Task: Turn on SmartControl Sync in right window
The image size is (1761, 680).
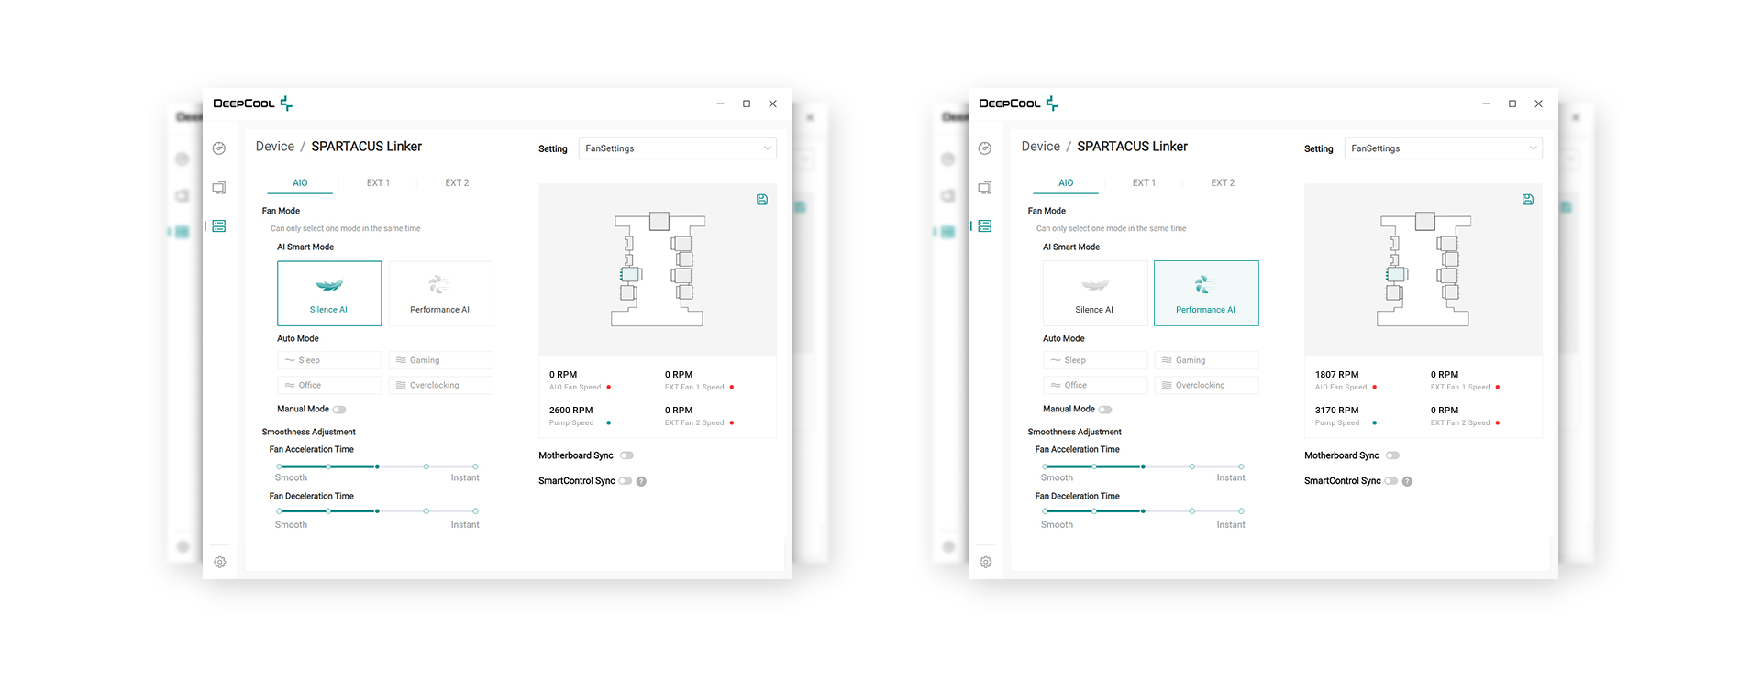Action: [x=1391, y=481]
